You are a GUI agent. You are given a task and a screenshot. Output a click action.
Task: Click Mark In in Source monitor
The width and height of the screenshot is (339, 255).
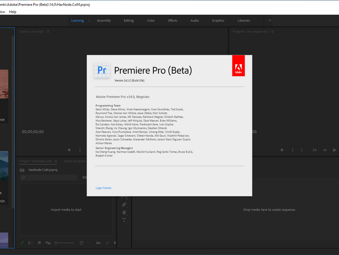[80, 150]
